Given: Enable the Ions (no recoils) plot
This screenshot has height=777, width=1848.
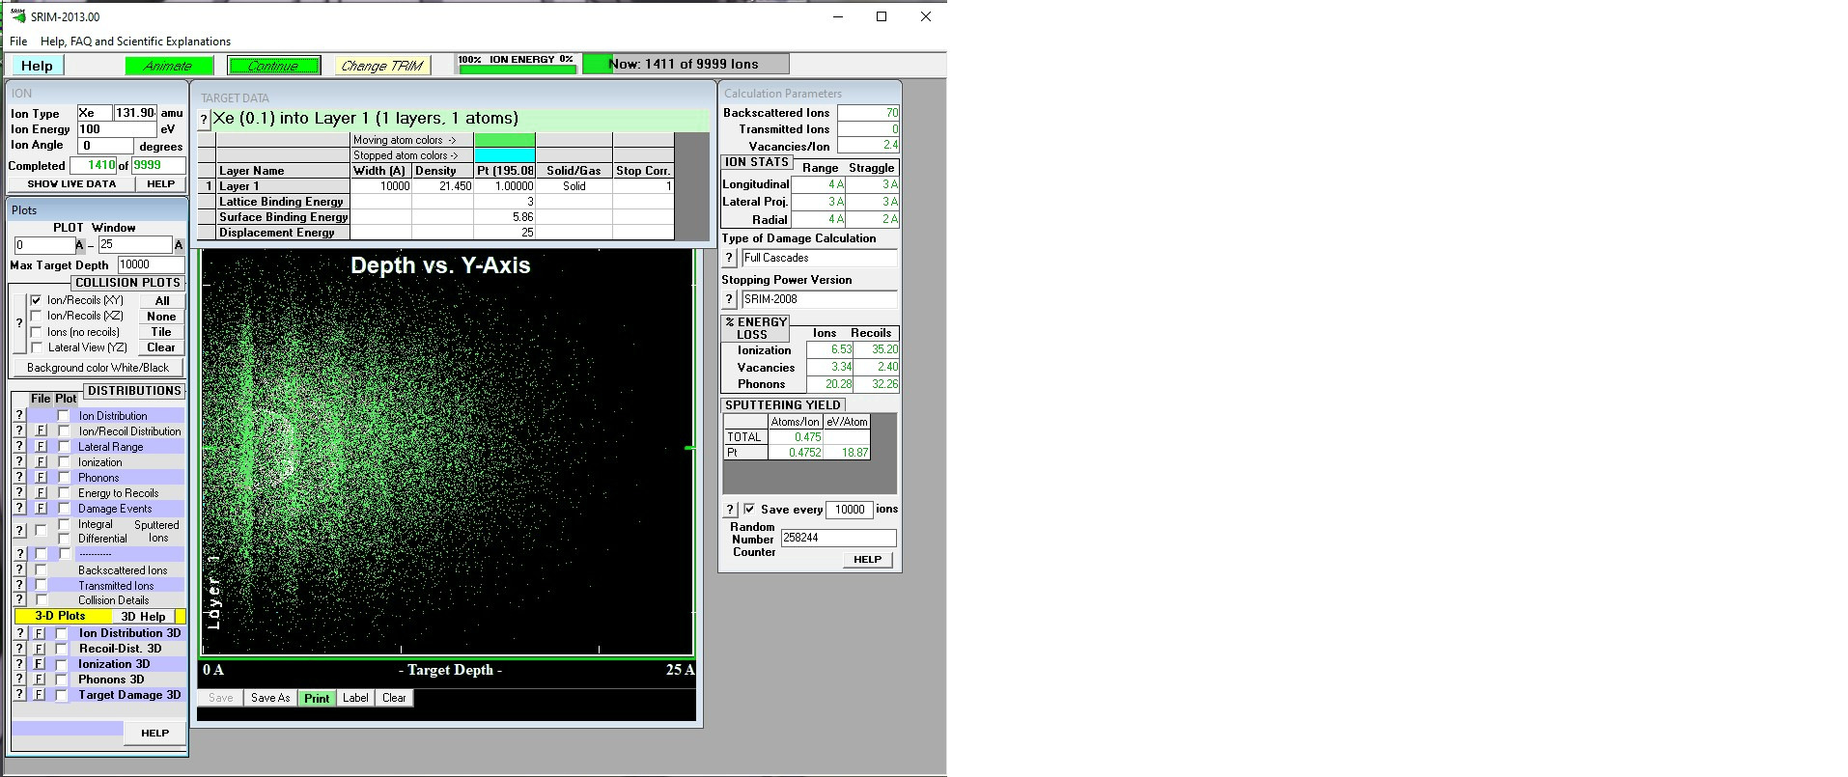Looking at the screenshot, I should coord(37,331).
